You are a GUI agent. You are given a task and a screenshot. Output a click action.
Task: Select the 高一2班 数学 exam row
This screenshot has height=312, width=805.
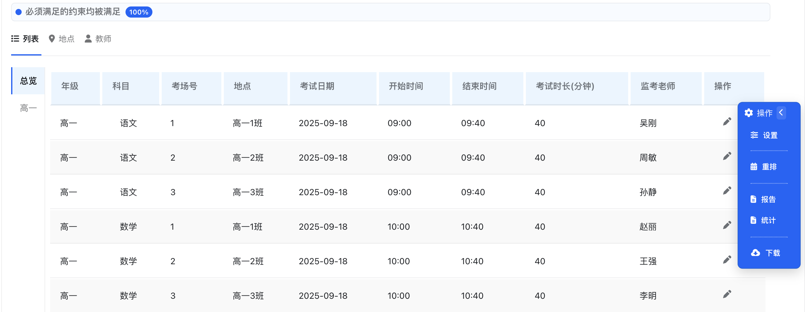coord(313,261)
